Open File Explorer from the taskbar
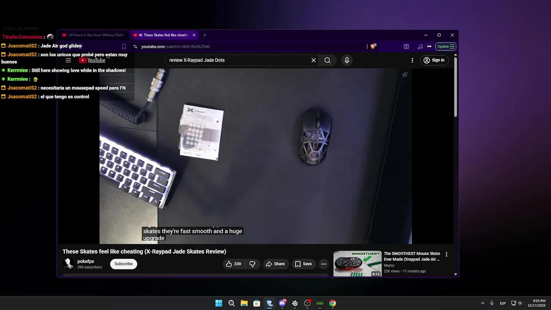Screen dimensions: 551x310 coord(244,303)
